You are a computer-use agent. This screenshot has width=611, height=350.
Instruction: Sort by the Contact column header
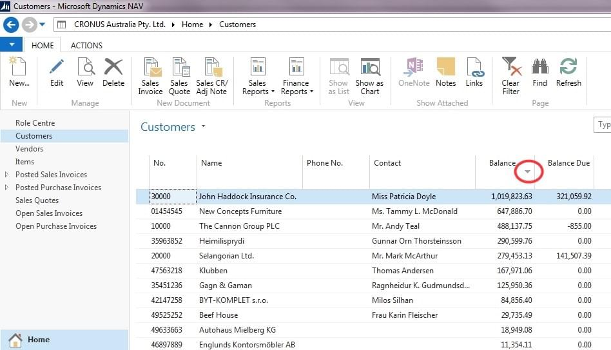click(x=422, y=171)
